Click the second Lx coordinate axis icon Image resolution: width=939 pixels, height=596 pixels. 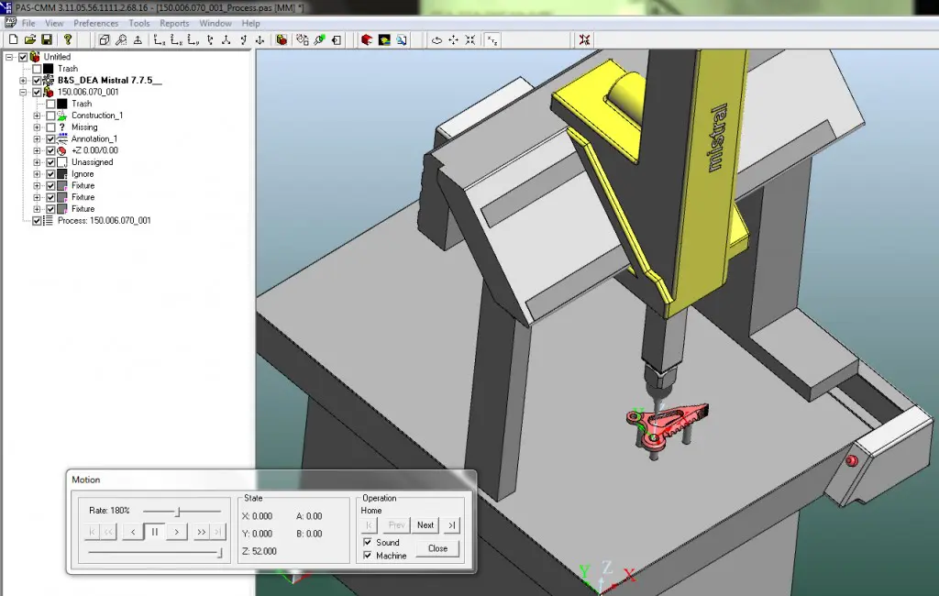coord(176,40)
